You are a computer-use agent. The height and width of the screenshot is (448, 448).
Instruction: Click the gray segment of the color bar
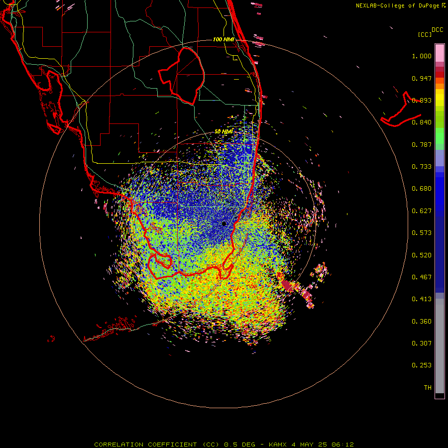pyautogui.click(x=440, y=346)
